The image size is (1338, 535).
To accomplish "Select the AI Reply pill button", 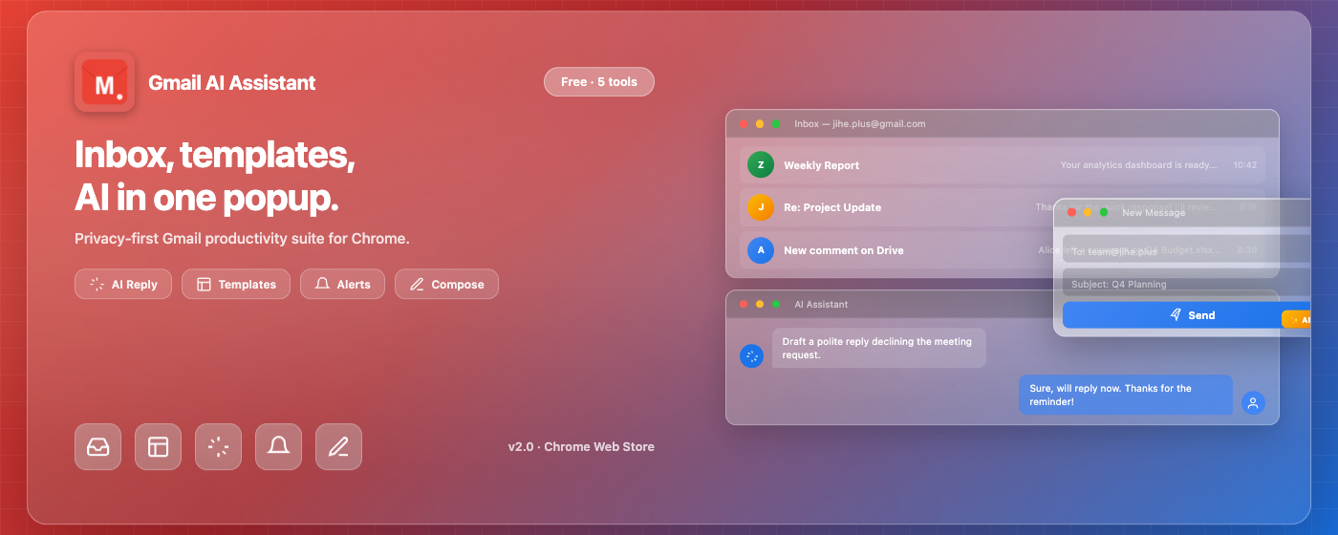I will click(123, 284).
